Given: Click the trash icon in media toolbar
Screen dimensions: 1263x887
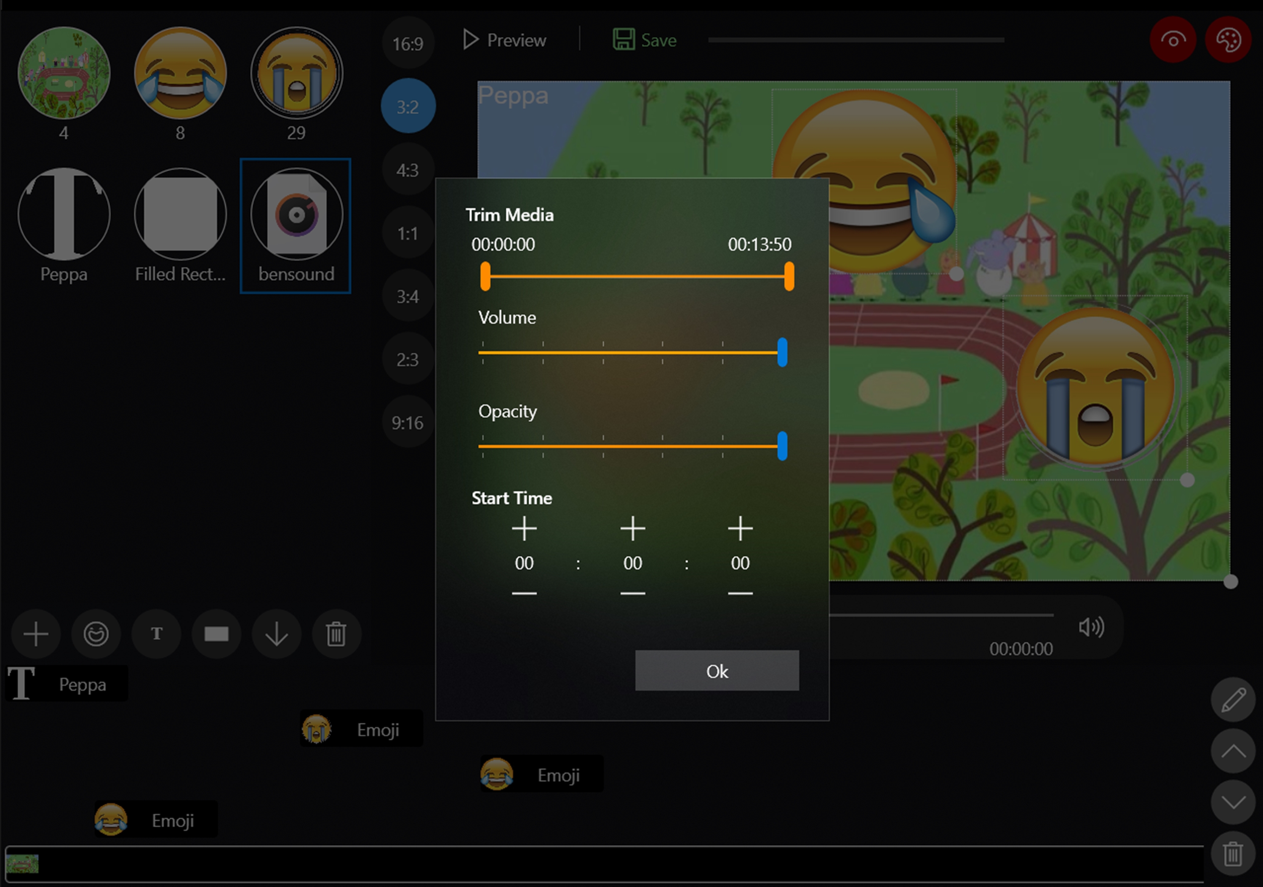Looking at the screenshot, I should pyautogui.click(x=336, y=634).
